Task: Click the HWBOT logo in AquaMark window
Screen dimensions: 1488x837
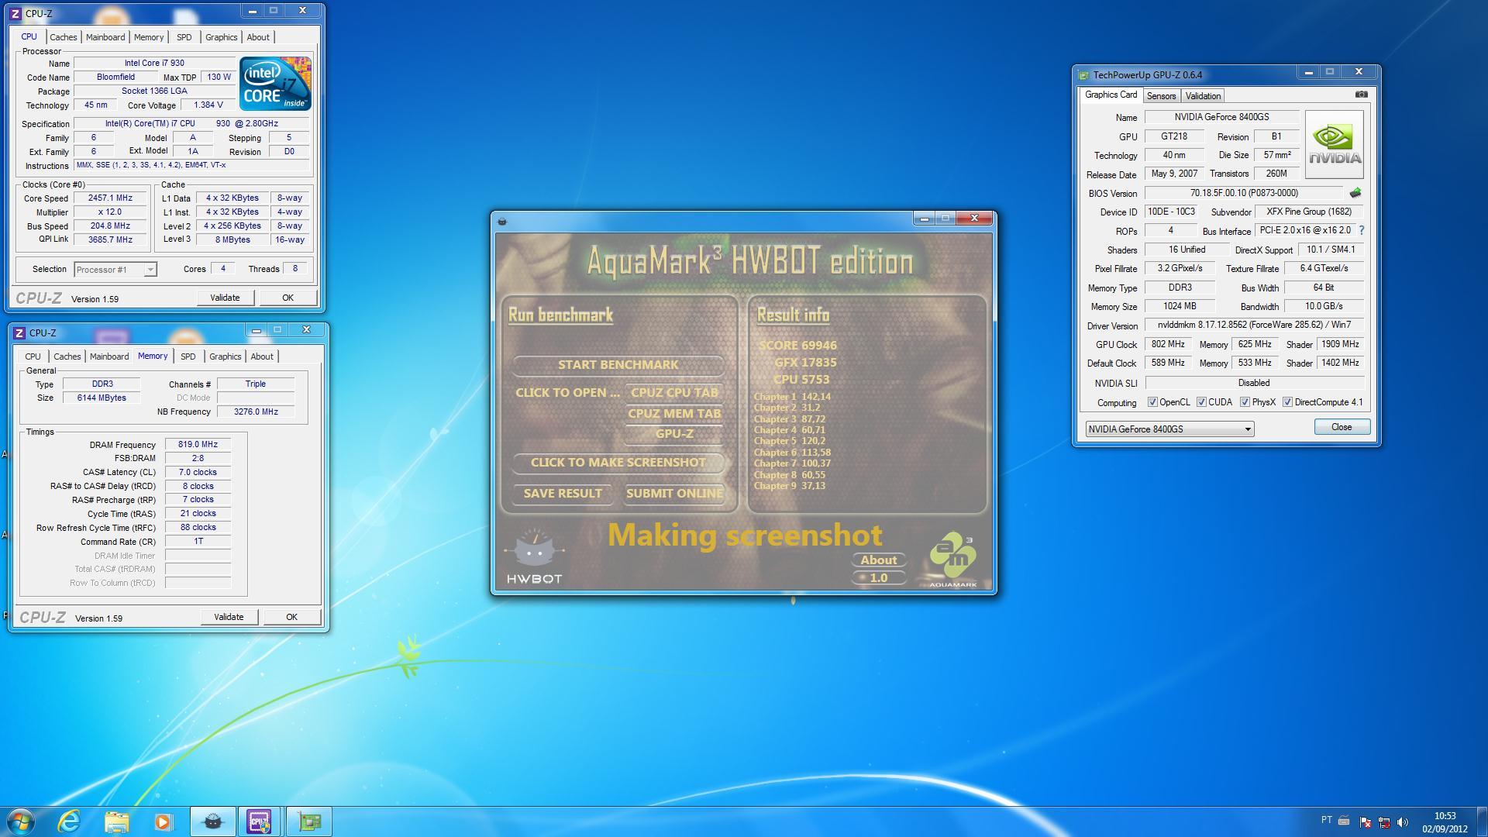Action: coord(534,556)
